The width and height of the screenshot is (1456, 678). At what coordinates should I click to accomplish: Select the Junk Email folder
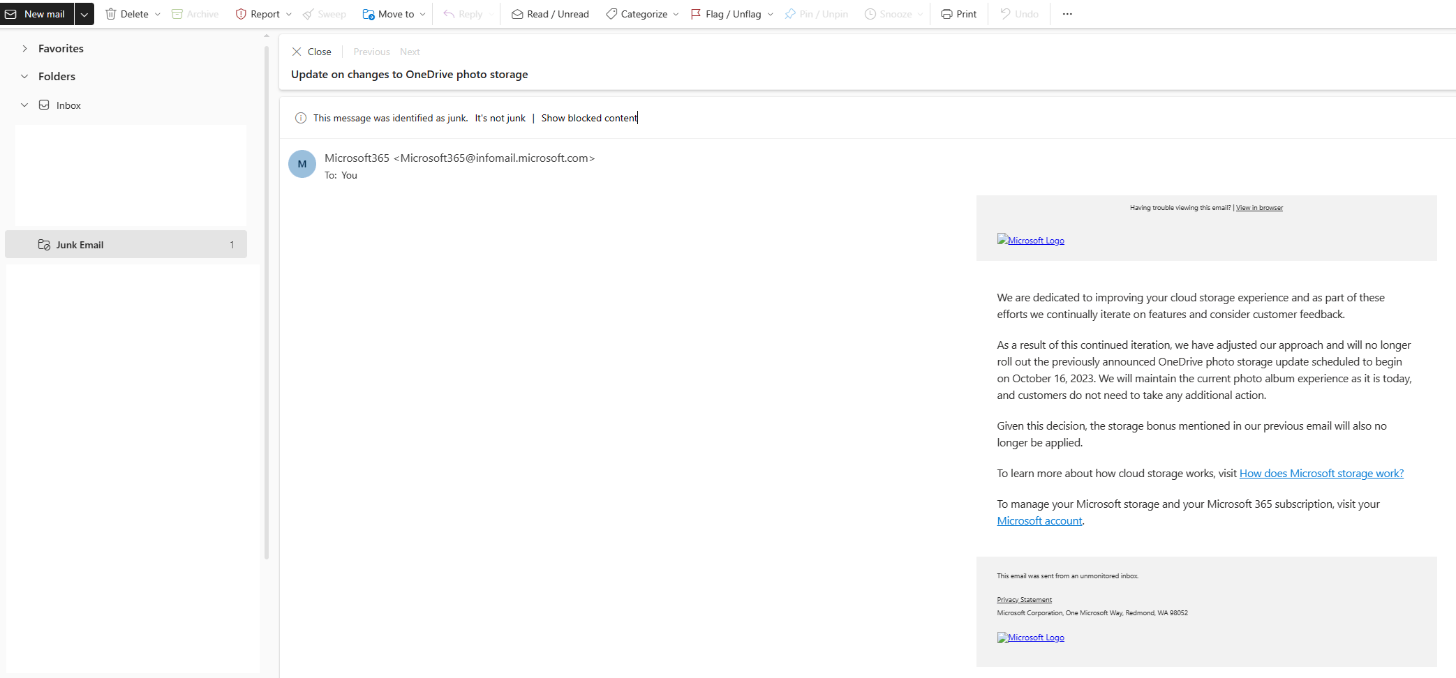126,244
